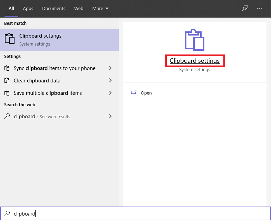271x220 pixels.
Task: Click the Open icon in the preview pane
Action: [x=134, y=92]
